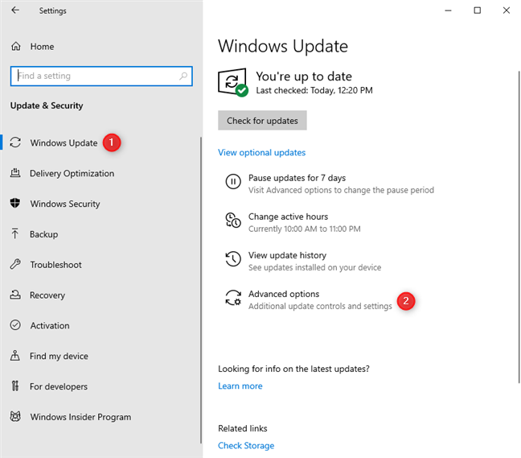Click the up-to-date status icon
The image size is (521, 458).
(233, 82)
